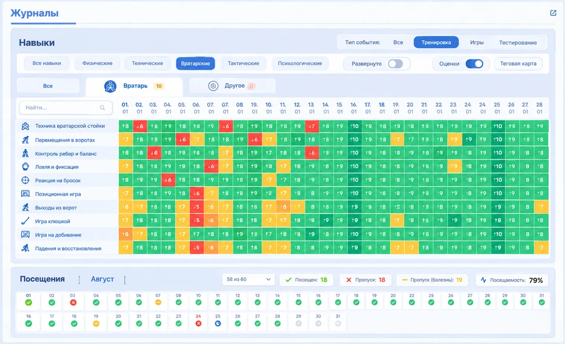
Task: Click the blue clock status icon in attendance
Action: (x=218, y=323)
